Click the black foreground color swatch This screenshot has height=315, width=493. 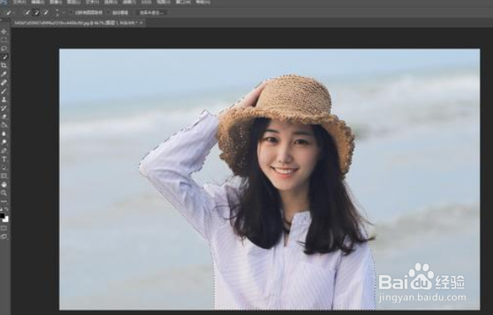coord(2,216)
